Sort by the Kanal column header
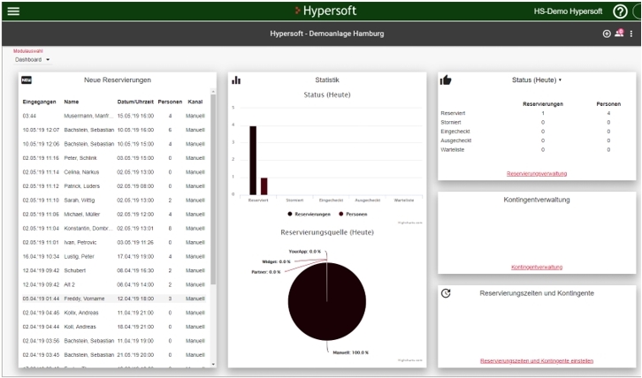642x378 pixels. pyautogui.click(x=195, y=102)
